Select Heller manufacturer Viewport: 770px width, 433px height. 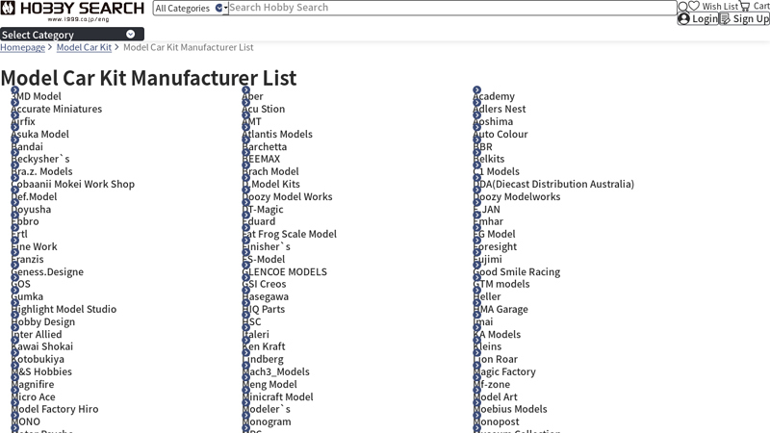point(487,297)
